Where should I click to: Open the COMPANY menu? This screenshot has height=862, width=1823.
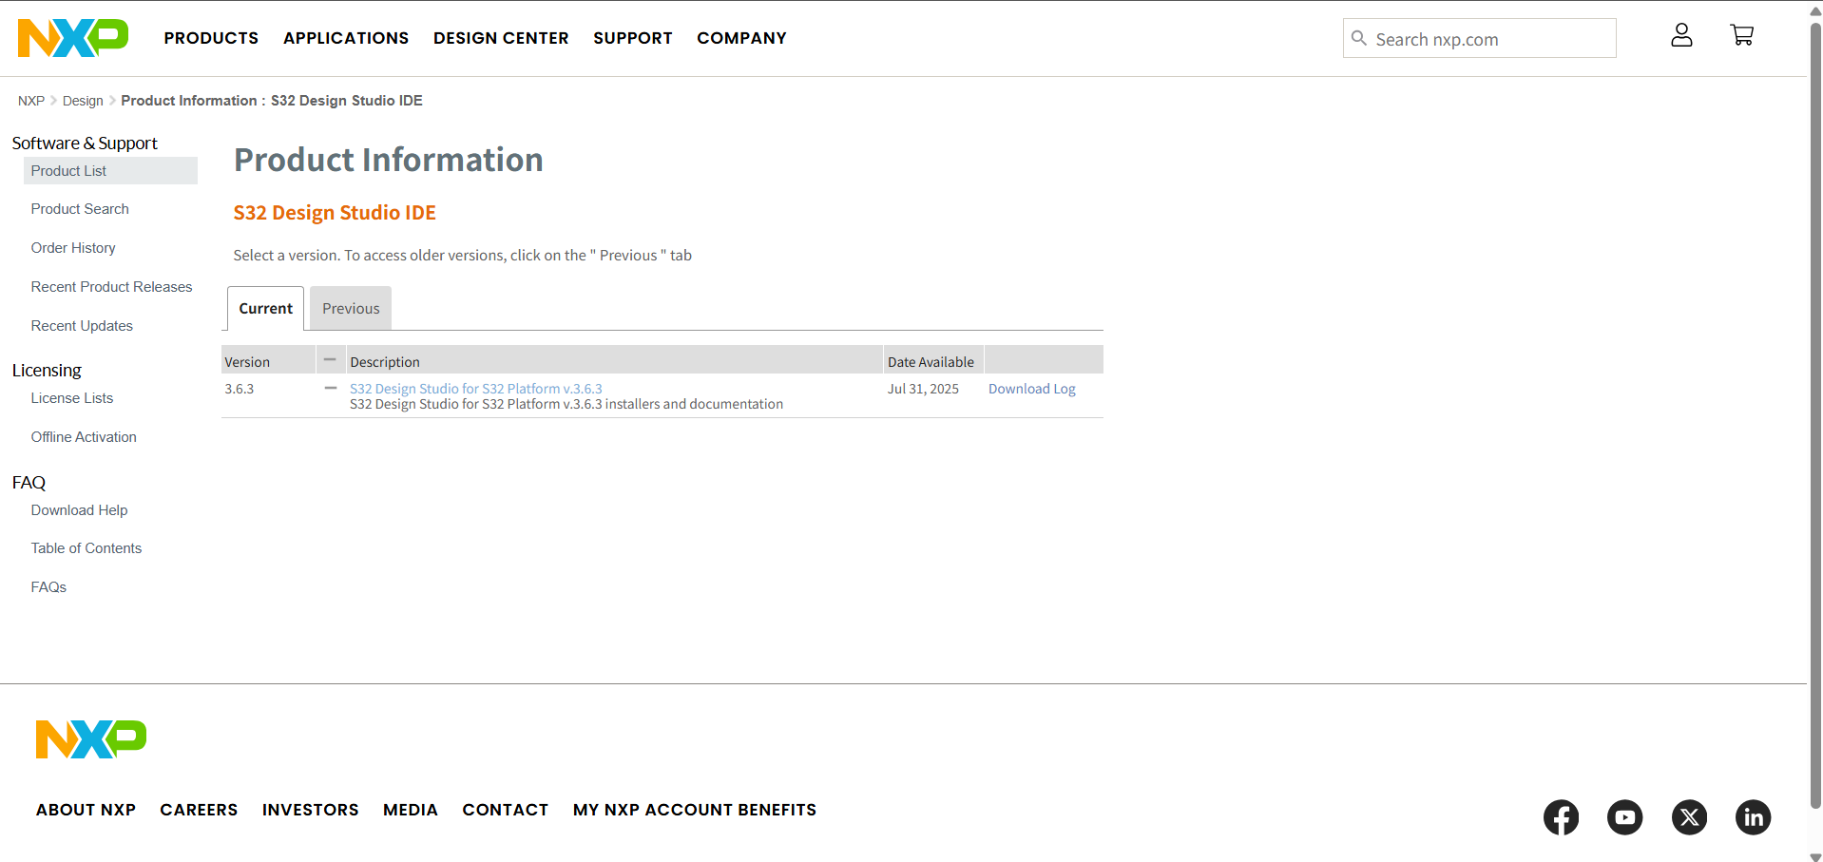741,38
